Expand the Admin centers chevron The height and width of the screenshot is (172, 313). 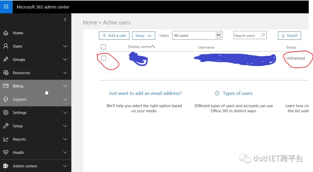[65, 166]
